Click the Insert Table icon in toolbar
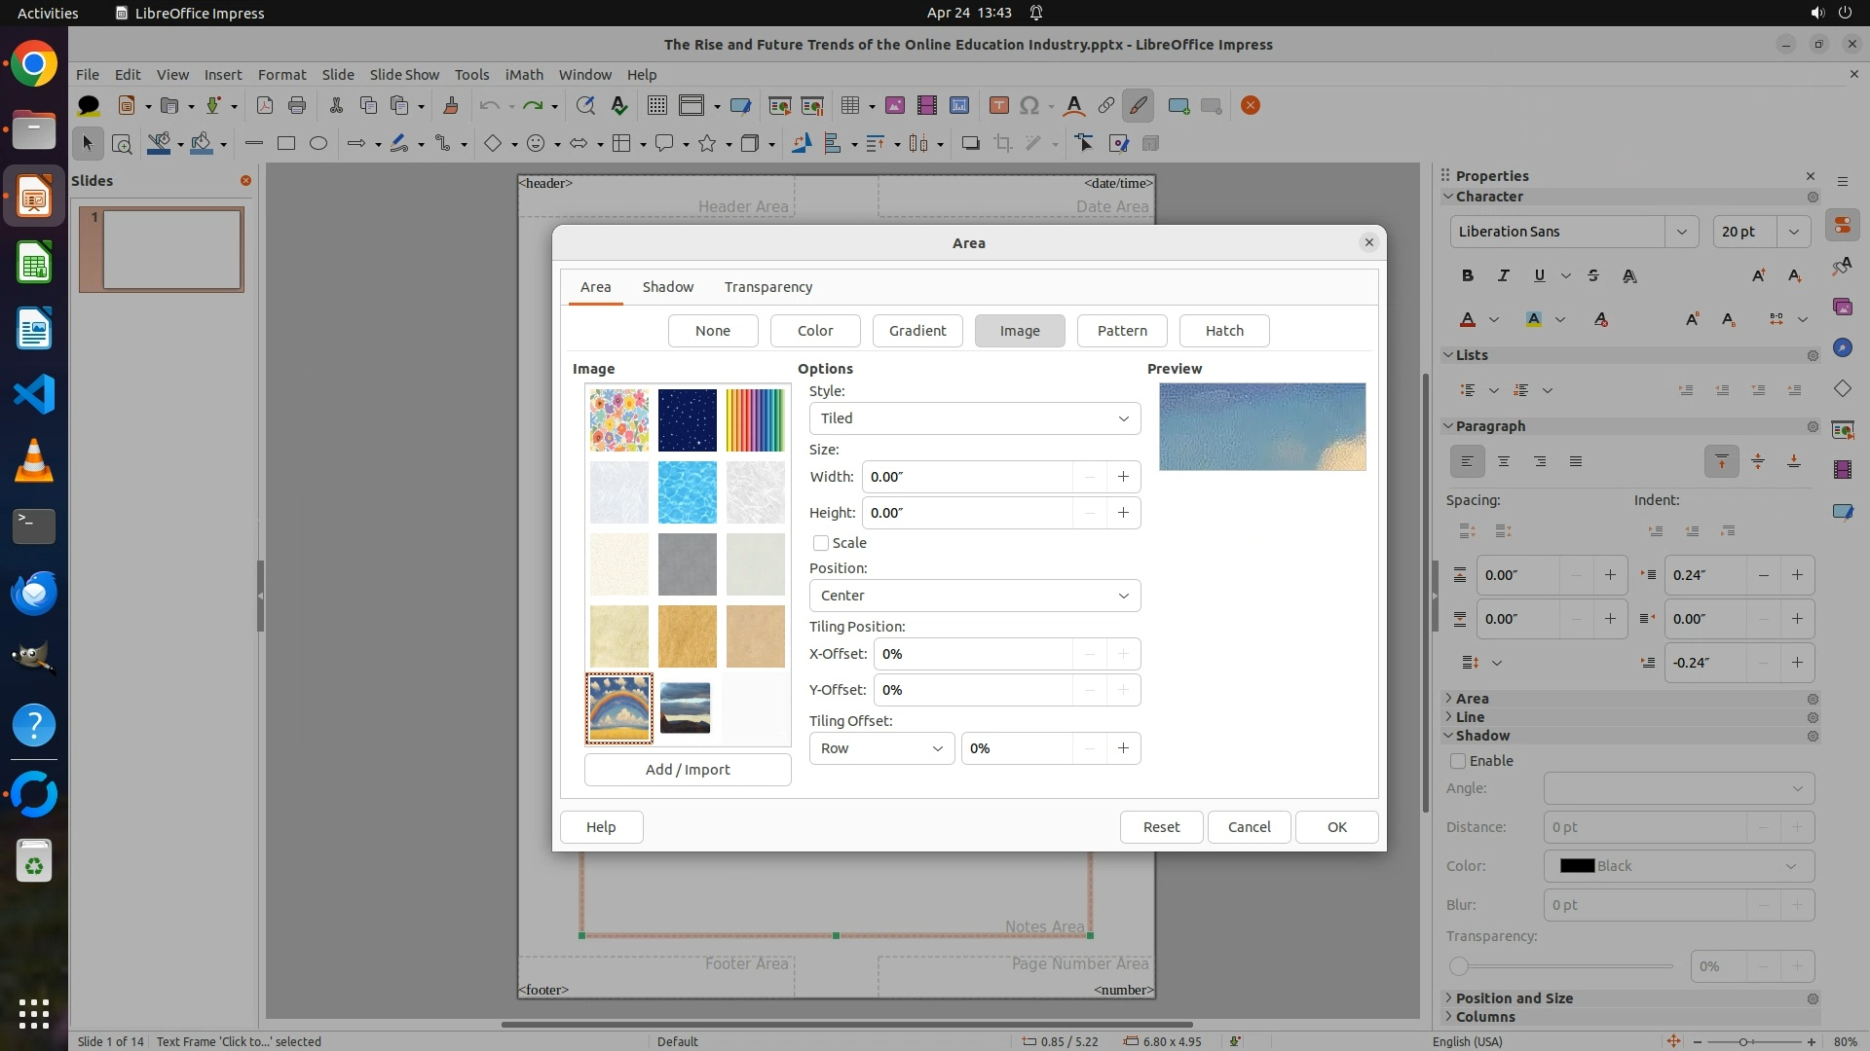The height and width of the screenshot is (1051, 1870). [849, 106]
